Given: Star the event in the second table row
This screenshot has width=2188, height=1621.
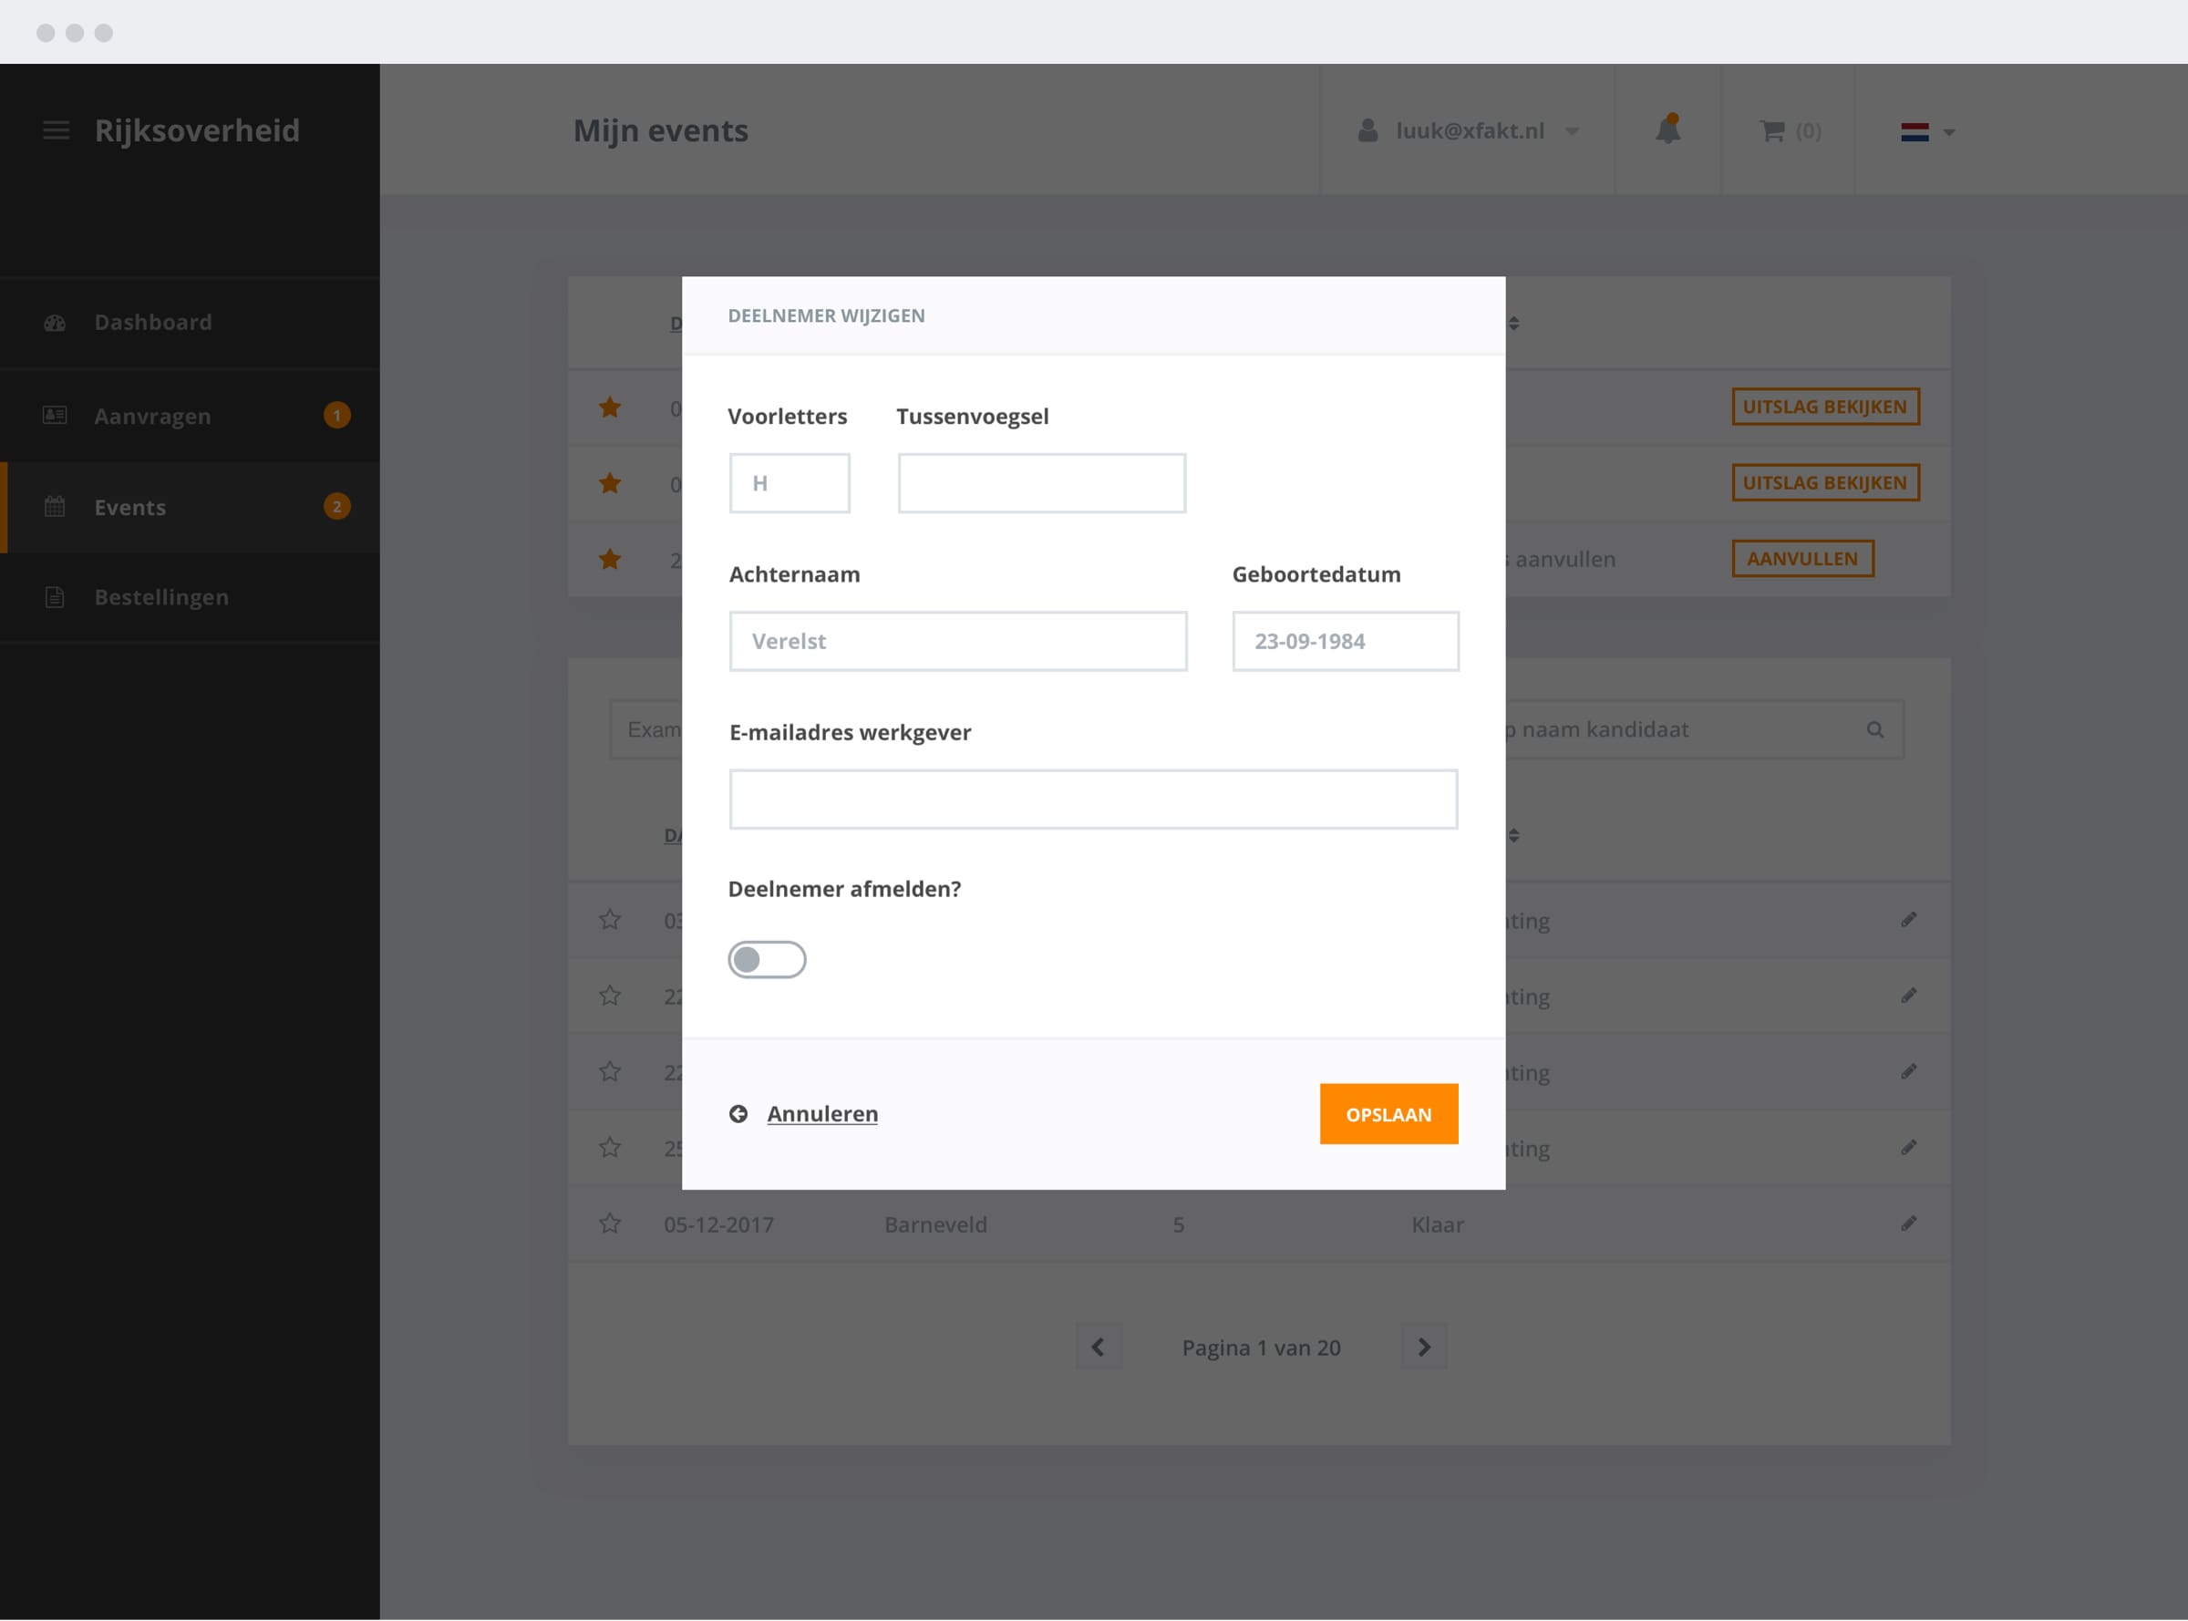Looking at the screenshot, I should tap(609, 484).
